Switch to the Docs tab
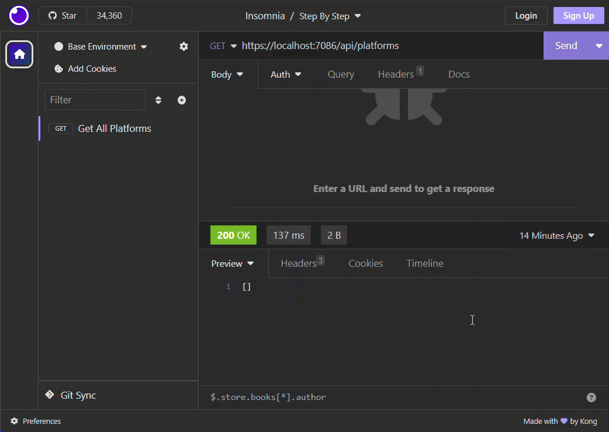609x432 pixels. [459, 75]
